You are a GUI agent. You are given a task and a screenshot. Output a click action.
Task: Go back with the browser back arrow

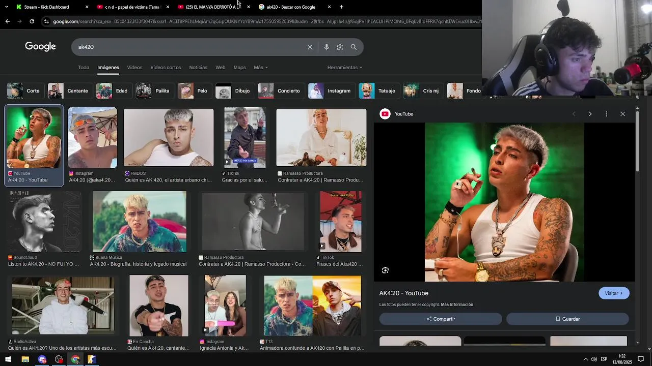pos(7,21)
